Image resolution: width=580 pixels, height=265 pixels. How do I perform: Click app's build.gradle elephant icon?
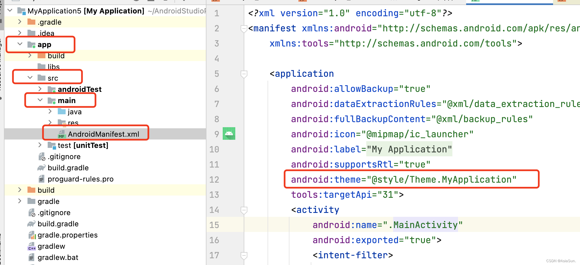(42, 168)
